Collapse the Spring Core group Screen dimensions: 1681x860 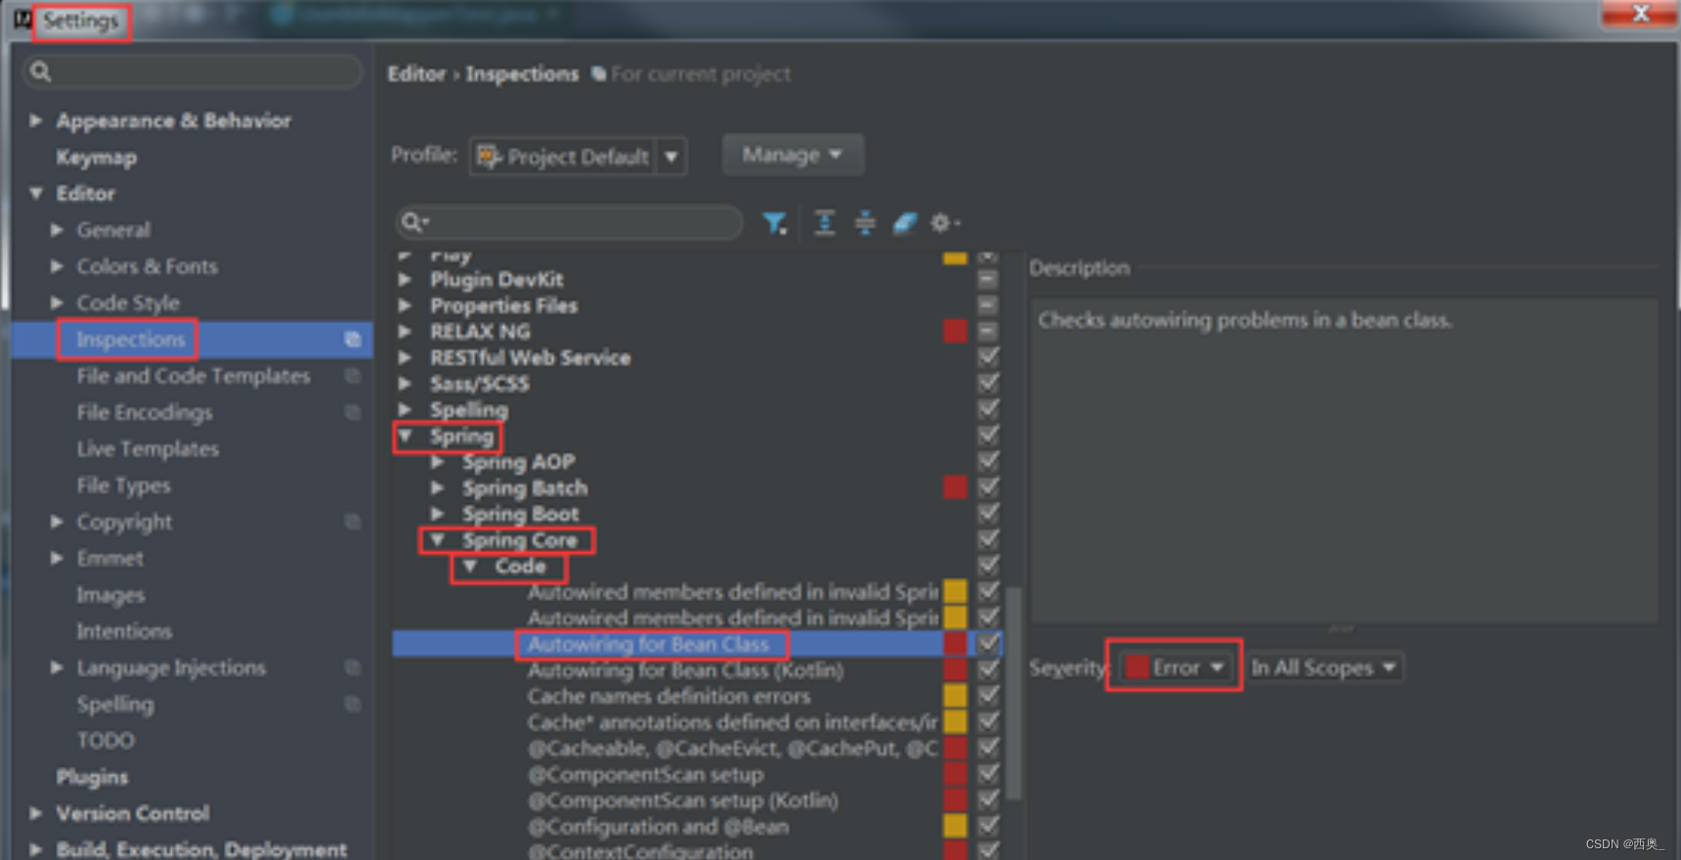tap(438, 539)
